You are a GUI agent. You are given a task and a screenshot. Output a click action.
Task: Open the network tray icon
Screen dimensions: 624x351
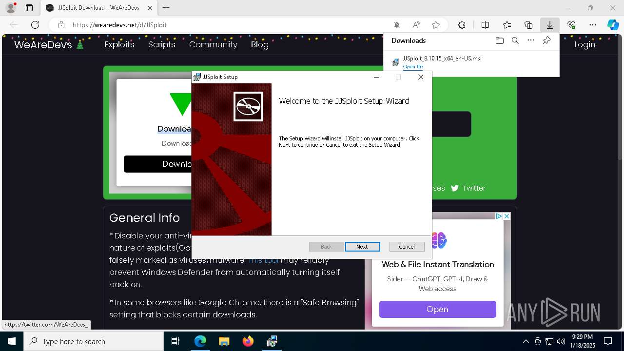[x=549, y=341]
